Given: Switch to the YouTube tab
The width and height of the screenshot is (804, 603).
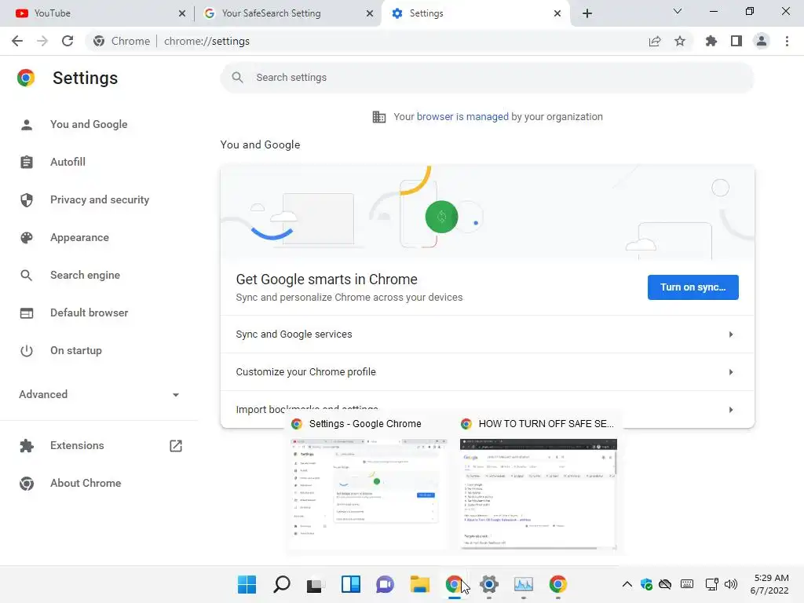Looking at the screenshot, I should point(97,13).
